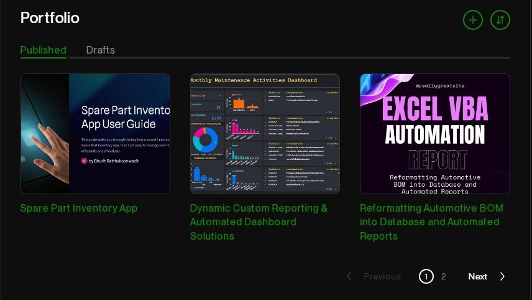Viewport: 532px width, 300px height.
Task: Add a new portfolio item with plus icon
Action: point(472,20)
